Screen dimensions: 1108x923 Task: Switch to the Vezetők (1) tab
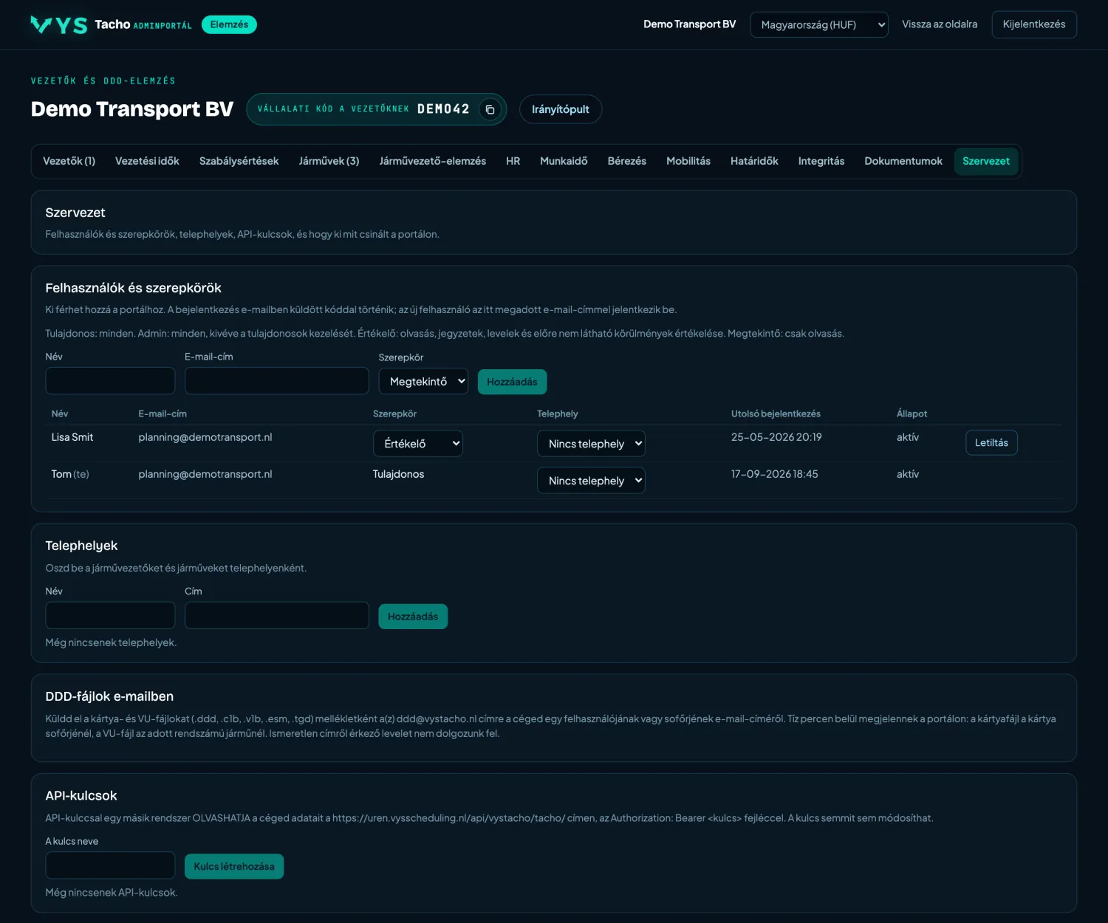[x=69, y=161]
